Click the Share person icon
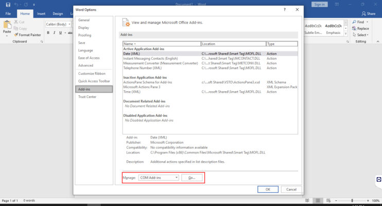The height and width of the screenshot is (206, 382). (x=364, y=14)
